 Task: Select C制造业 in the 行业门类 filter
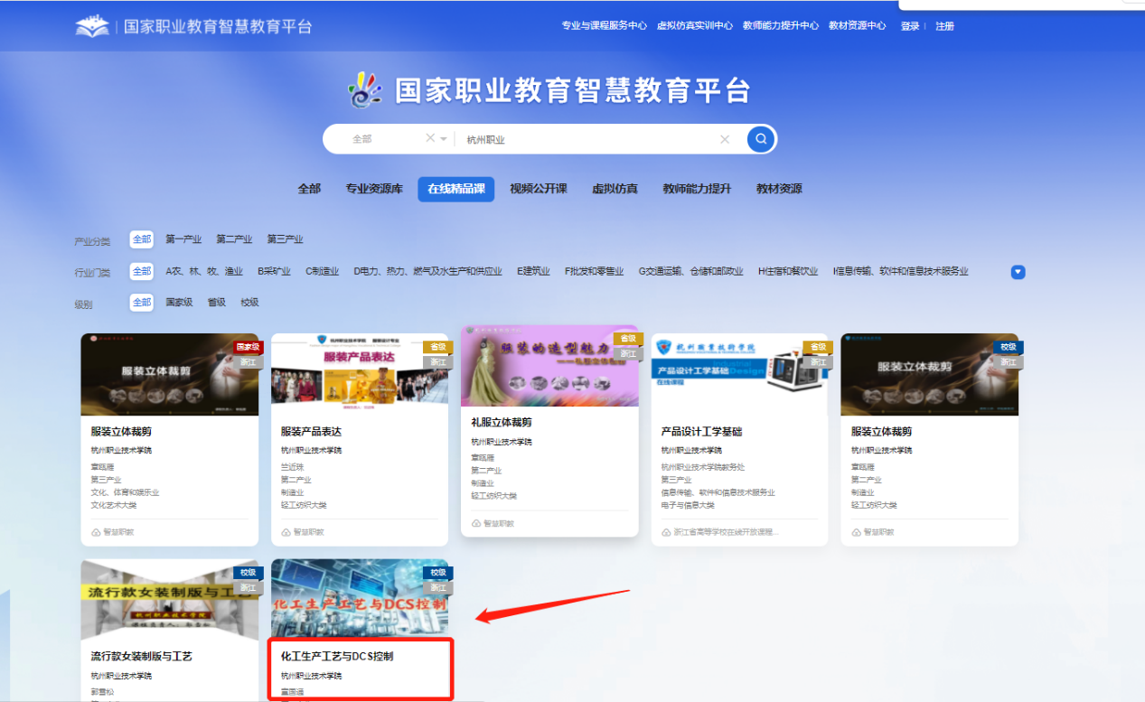(322, 271)
